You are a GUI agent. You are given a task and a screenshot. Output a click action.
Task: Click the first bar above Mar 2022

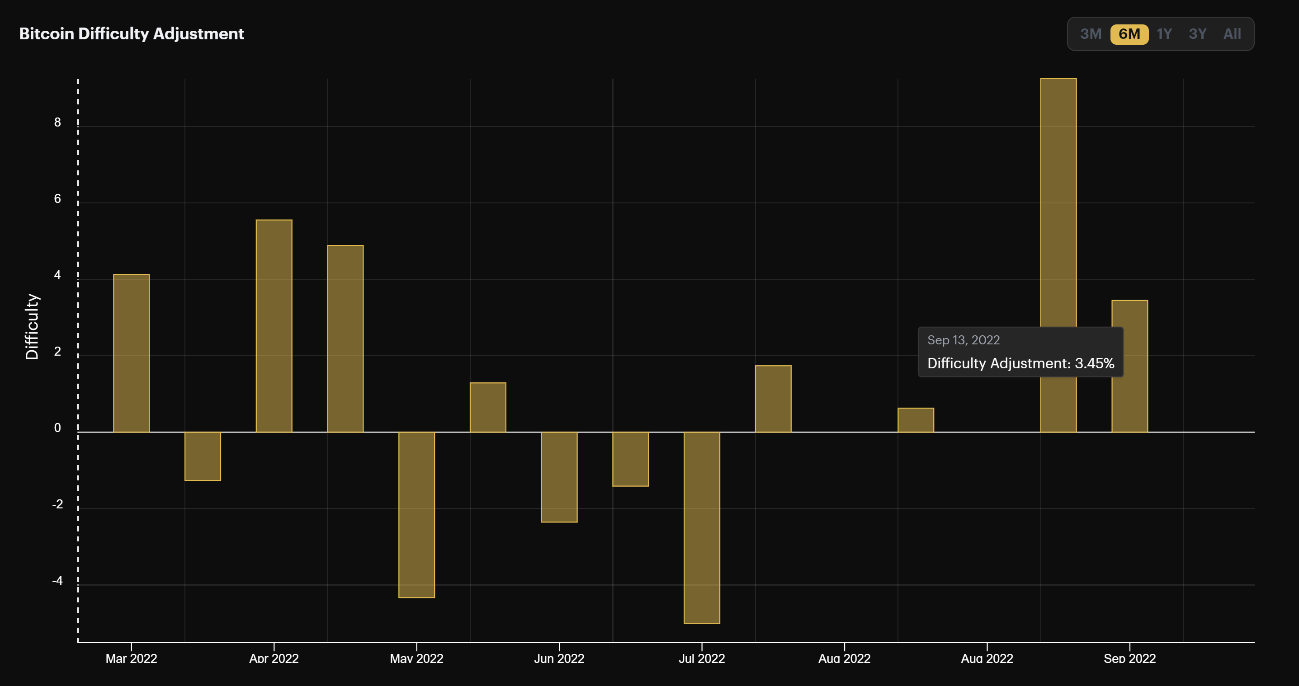131,353
